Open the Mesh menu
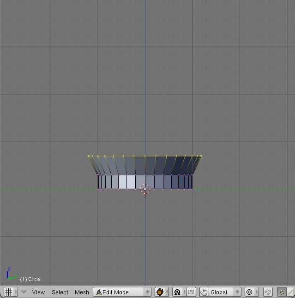This screenshot has height=298, width=295. tap(82, 292)
